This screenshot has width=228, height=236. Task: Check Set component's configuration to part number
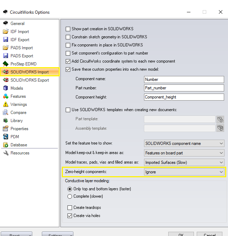[x=68, y=53]
